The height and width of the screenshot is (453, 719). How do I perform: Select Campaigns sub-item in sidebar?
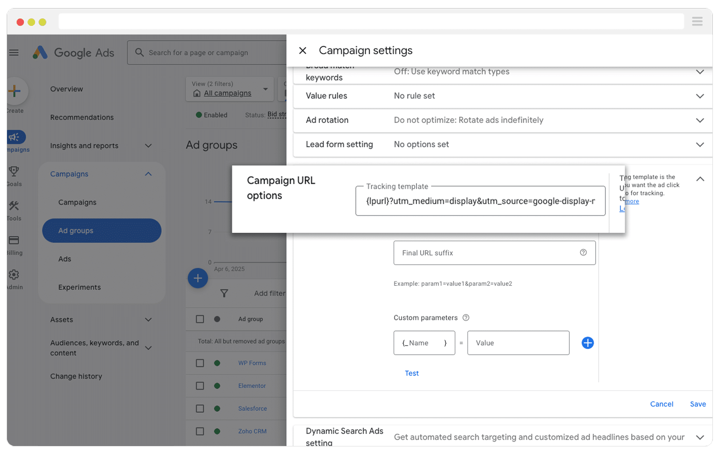click(77, 202)
